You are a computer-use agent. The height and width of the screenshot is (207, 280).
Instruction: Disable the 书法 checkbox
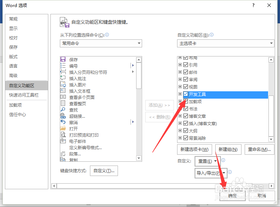point(185,109)
